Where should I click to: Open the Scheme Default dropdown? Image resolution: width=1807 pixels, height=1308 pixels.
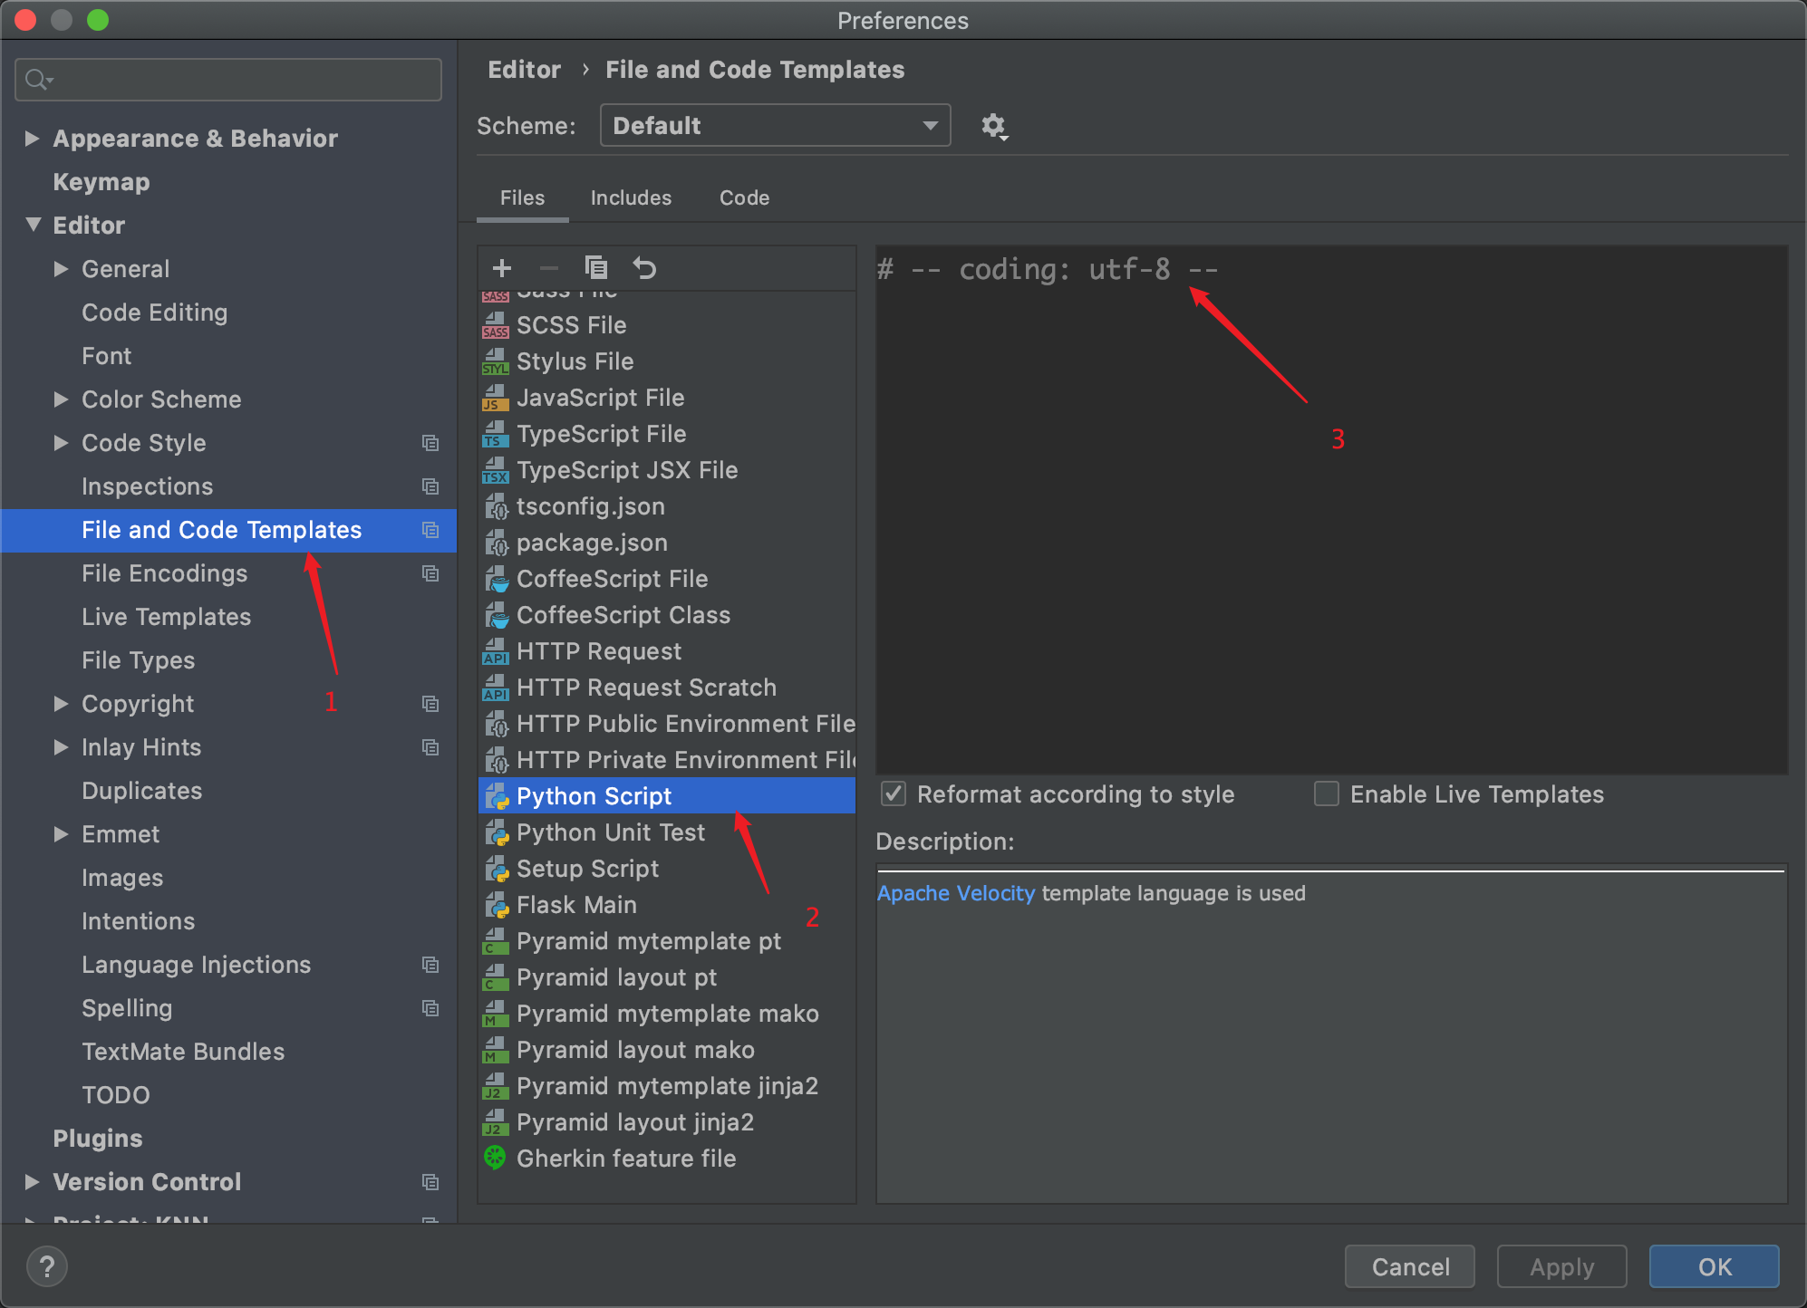tap(775, 126)
